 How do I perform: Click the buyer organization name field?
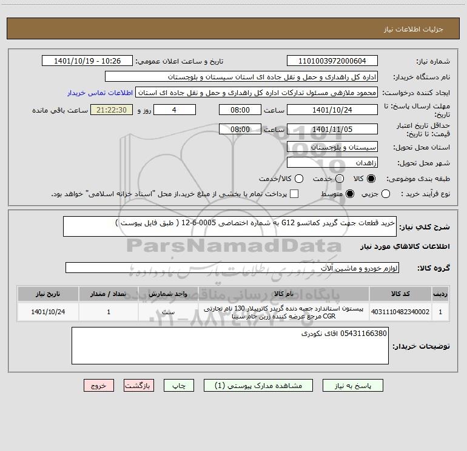(x=241, y=77)
